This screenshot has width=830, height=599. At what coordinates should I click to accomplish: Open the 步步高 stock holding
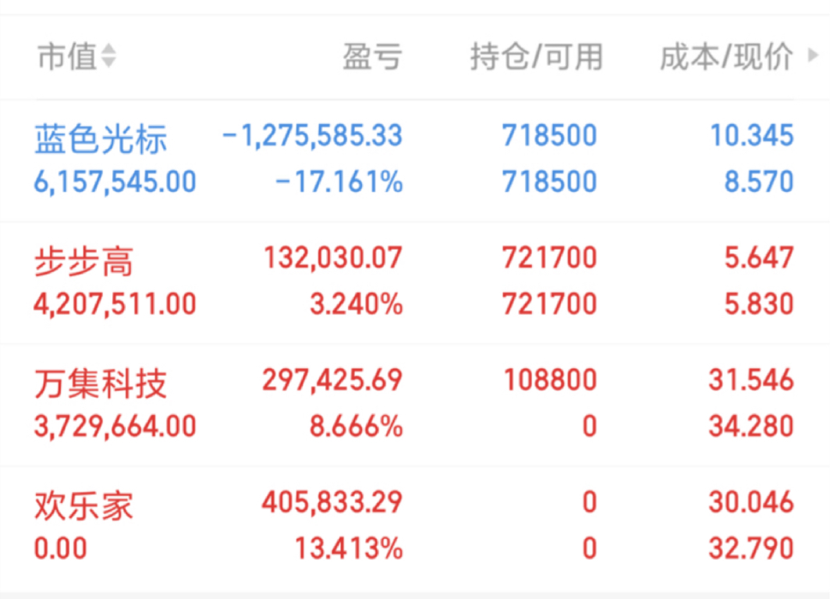pos(83,261)
